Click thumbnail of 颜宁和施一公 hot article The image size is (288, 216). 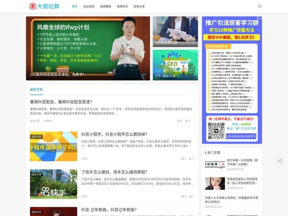click(x=215, y=164)
